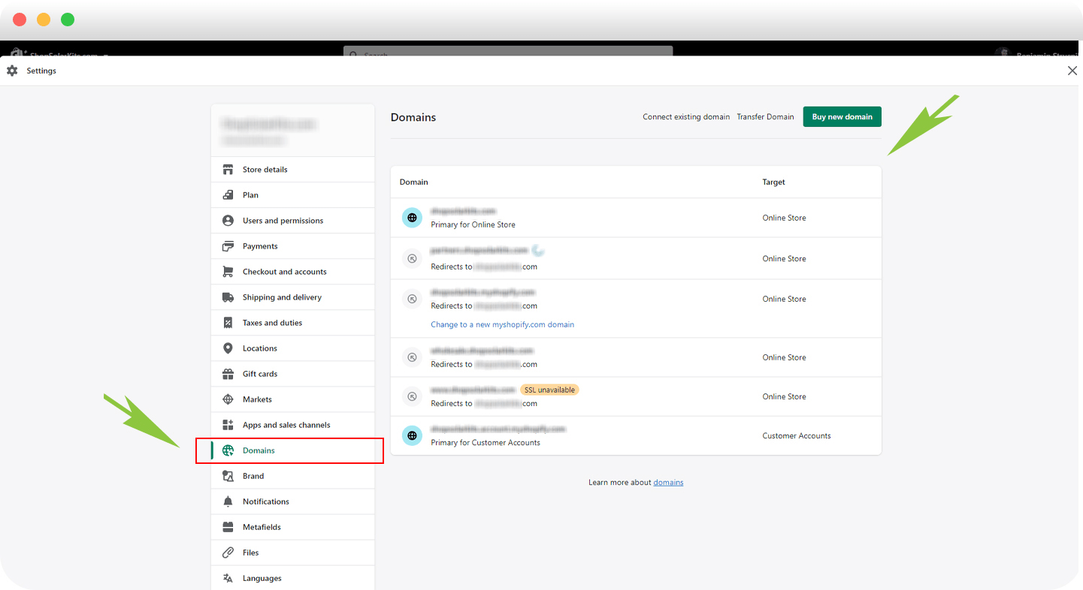Image resolution: width=1083 pixels, height=590 pixels.
Task: Click the Shipping and delivery truck icon
Action: 228,297
